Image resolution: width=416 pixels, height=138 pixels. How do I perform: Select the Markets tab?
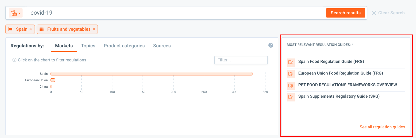(64, 46)
